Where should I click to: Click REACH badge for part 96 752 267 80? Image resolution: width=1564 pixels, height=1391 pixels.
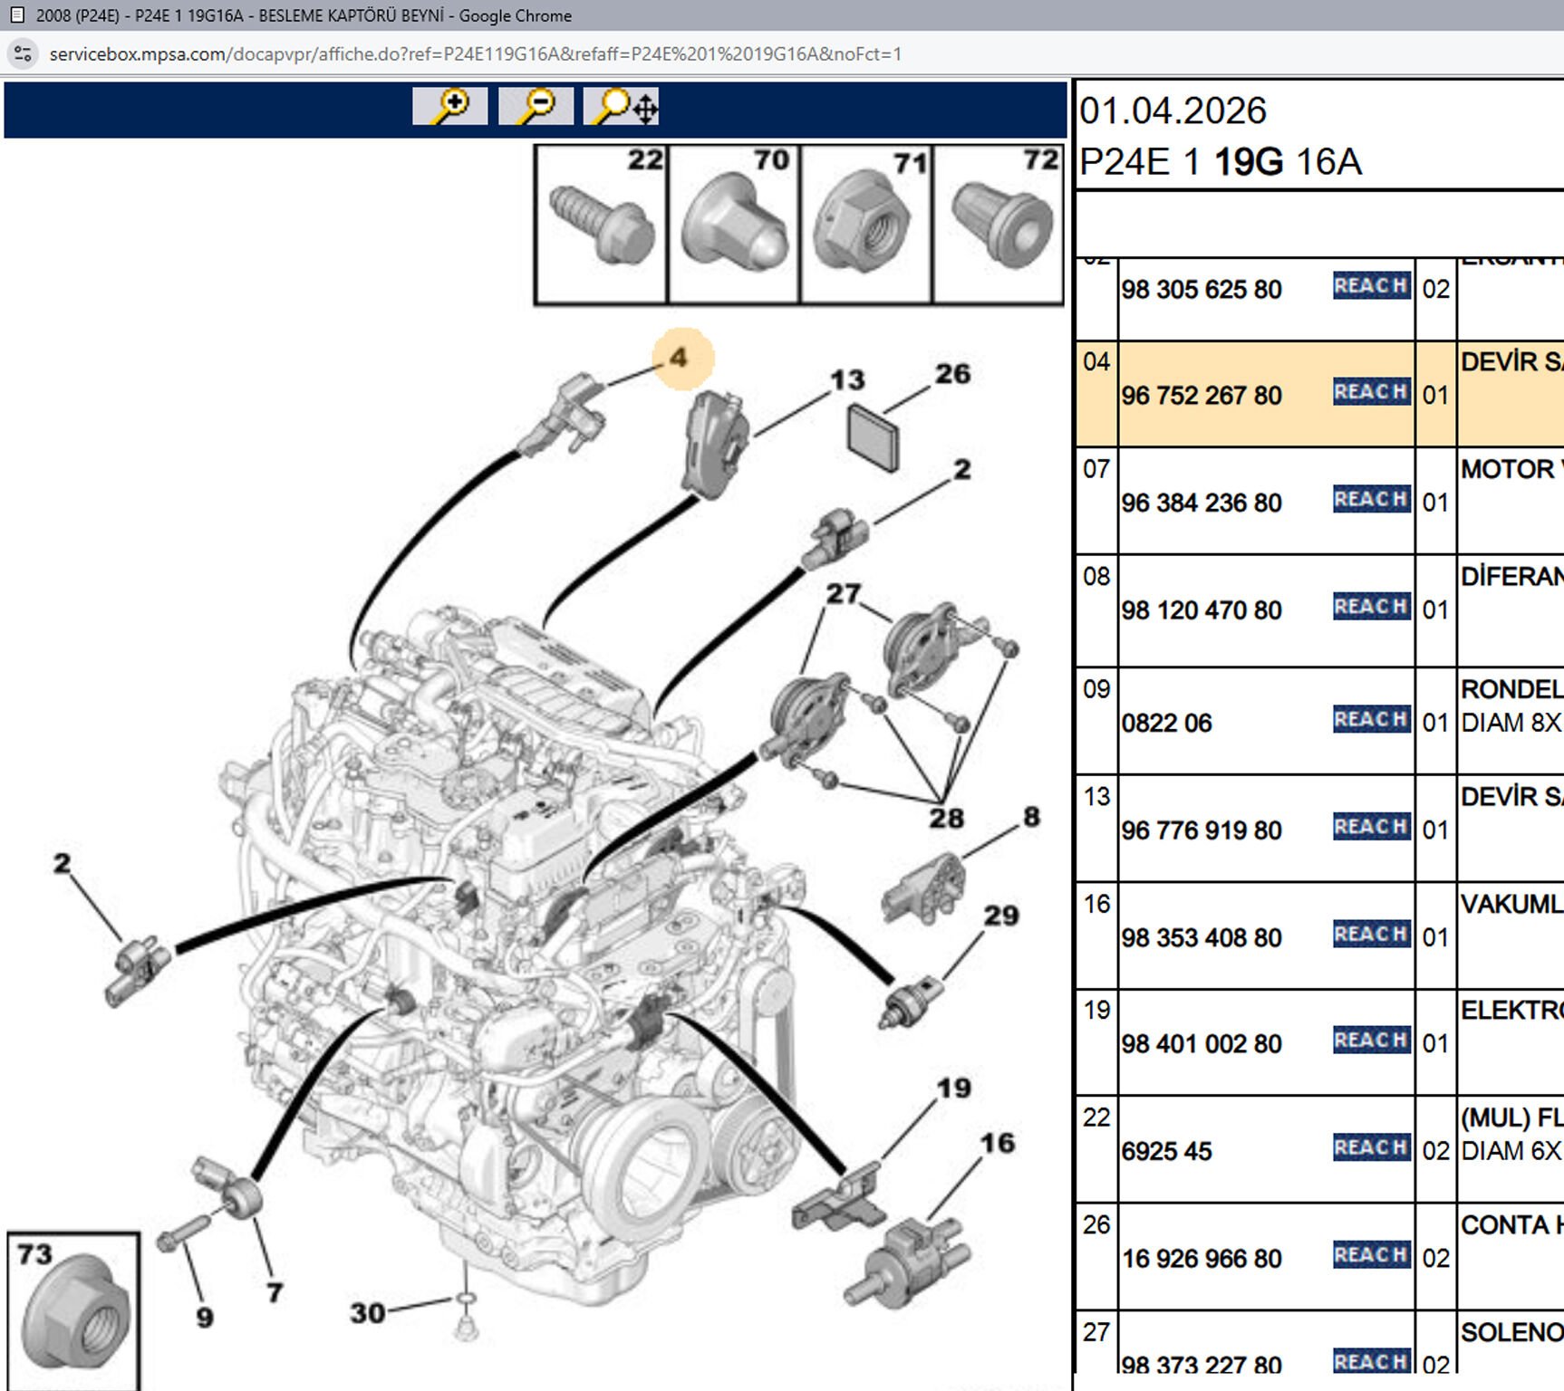click(1371, 391)
